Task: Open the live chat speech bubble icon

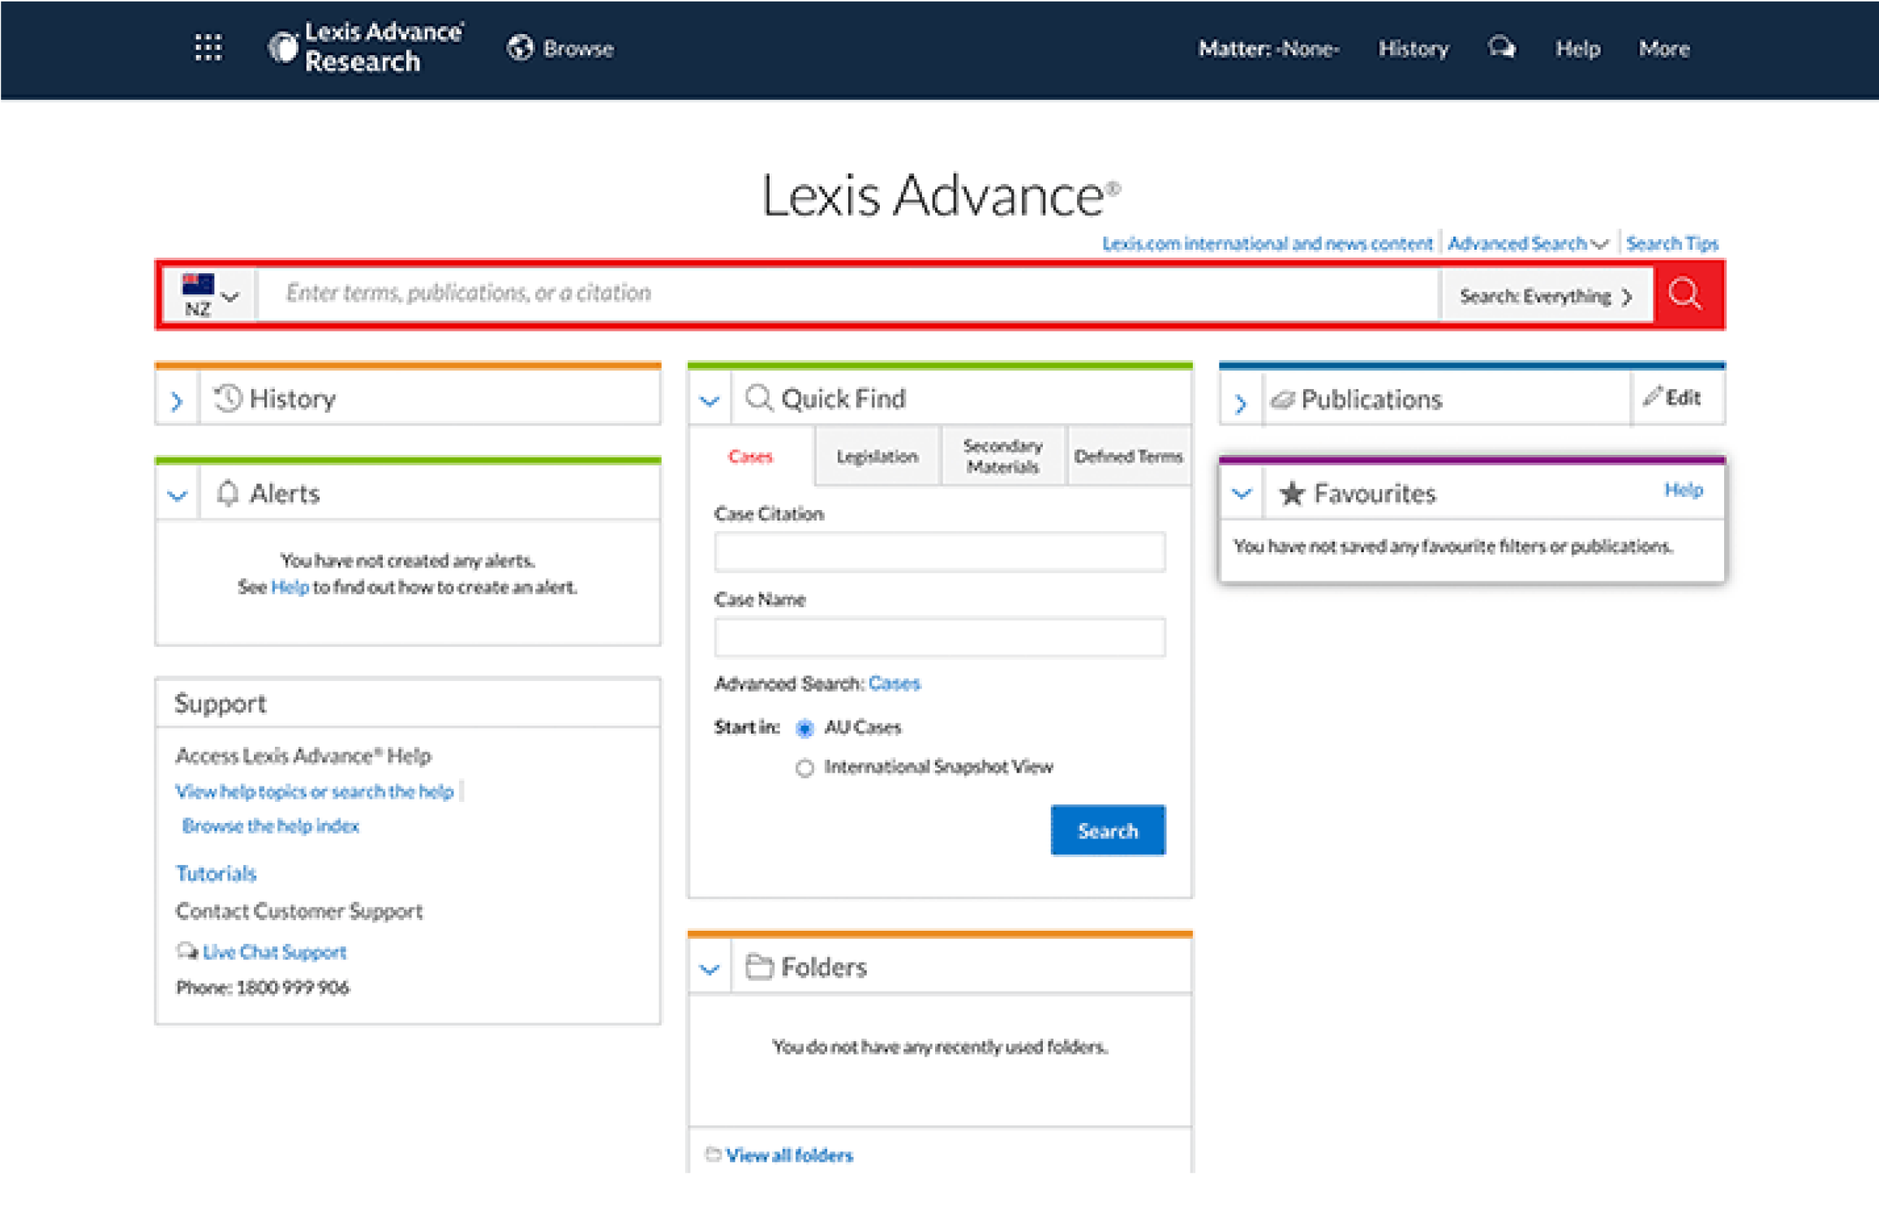Action: click(1501, 48)
